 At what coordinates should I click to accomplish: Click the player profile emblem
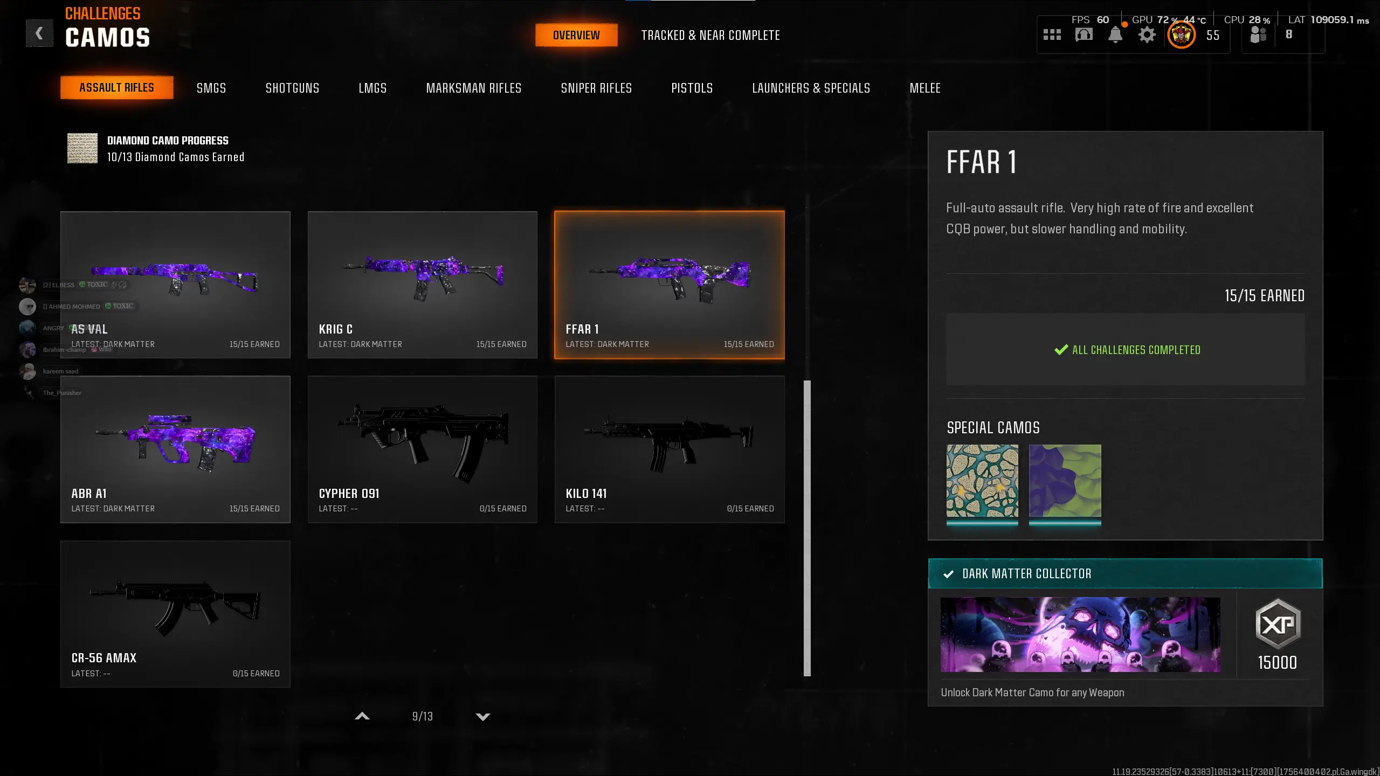[1181, 35]
